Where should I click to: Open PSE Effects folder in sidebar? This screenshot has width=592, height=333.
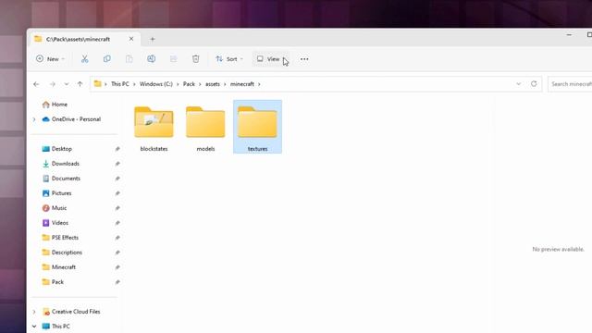click(x=60, y=238)
